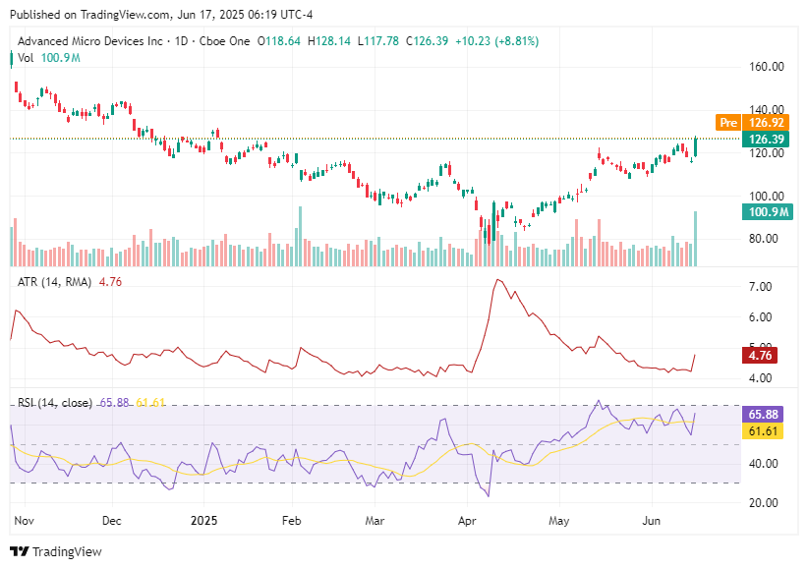Viewport: 808px width, 569px height.
Task: Click the 80.00 price axis label
Action: pos(763,239)
